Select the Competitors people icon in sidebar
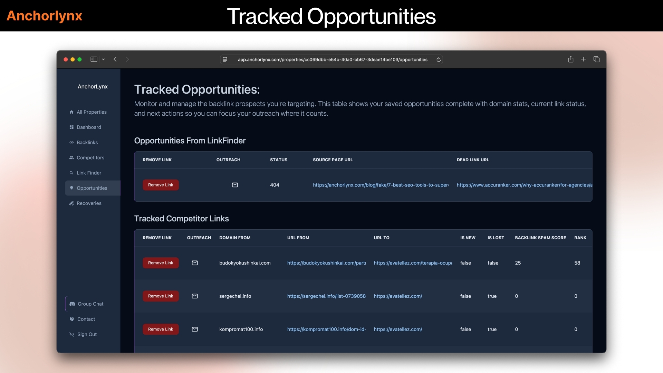Viewport: 663px width, 373px height. [x=71, y=157]
